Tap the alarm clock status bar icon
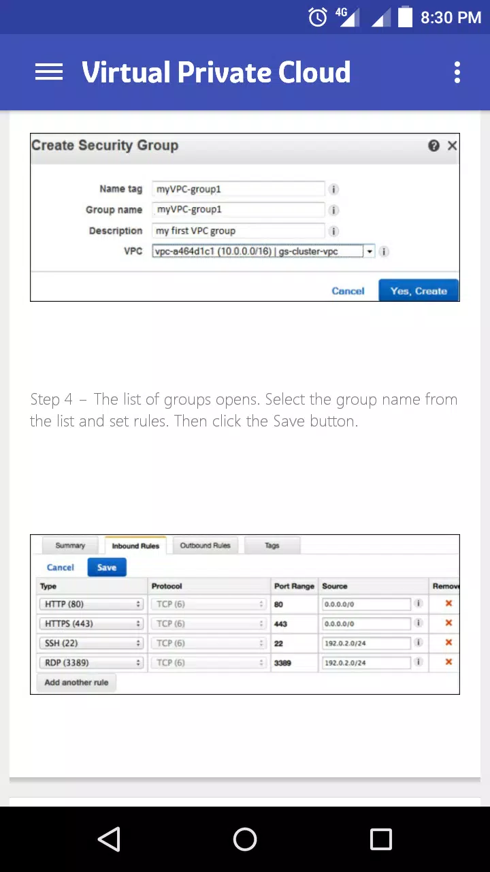This screenshot has width=490, height=872. coord(318,17)
